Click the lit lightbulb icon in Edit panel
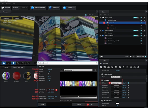 pos(127,67)
